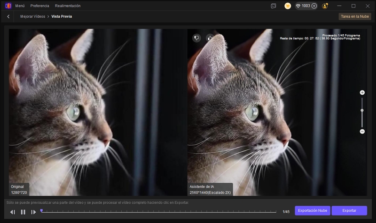Zoom in with the plus button

point(362,92)
